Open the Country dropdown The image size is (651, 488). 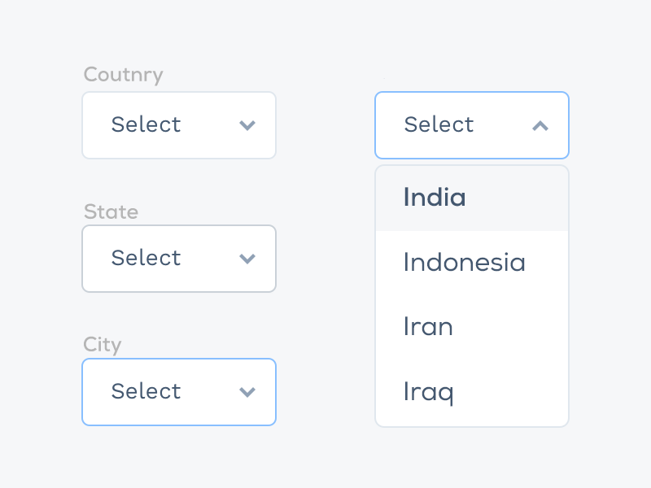179,125
